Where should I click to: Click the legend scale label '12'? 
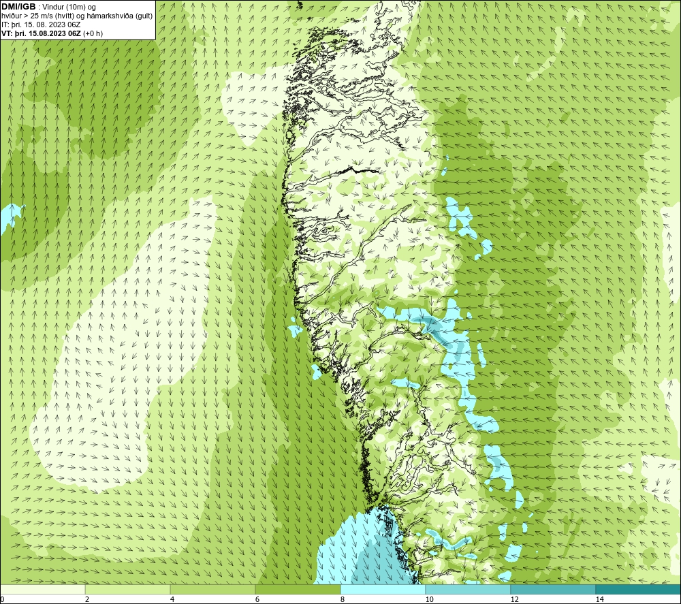point(514,600)
